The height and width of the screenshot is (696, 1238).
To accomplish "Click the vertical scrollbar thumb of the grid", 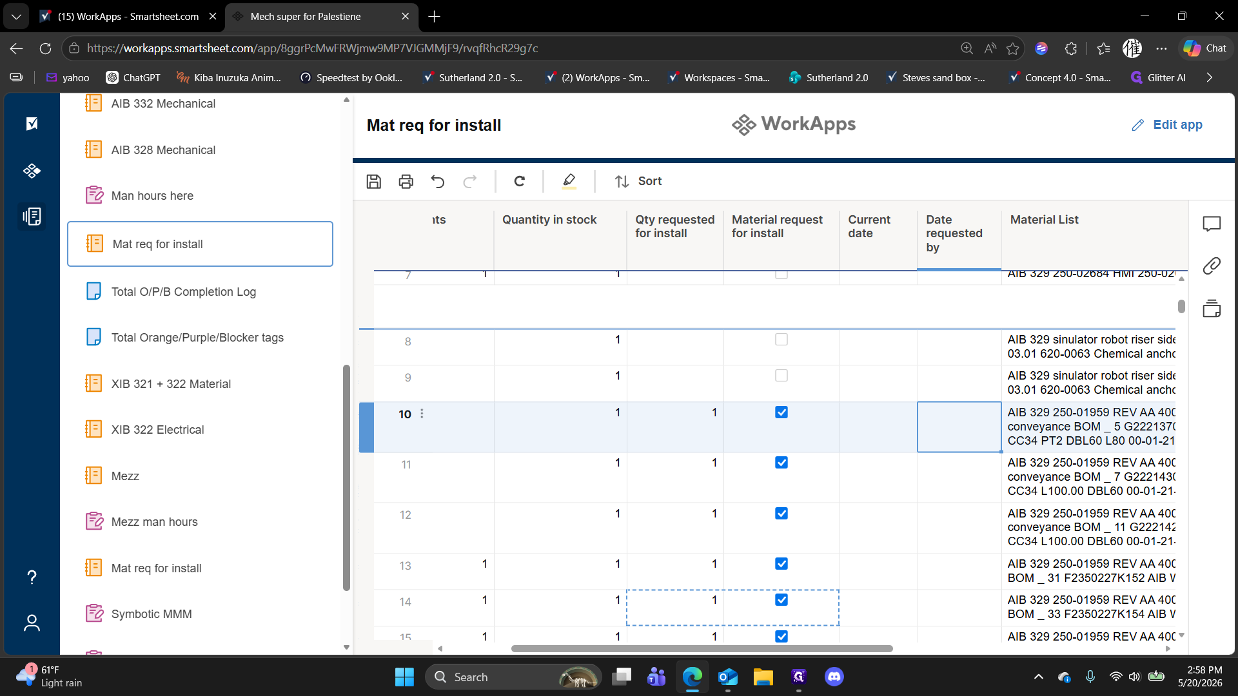I will pos(1181,306).
